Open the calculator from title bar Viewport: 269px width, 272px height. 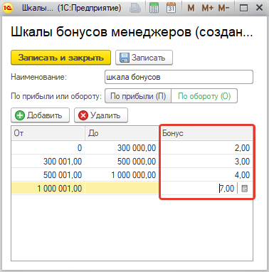(x=154, y=8)
